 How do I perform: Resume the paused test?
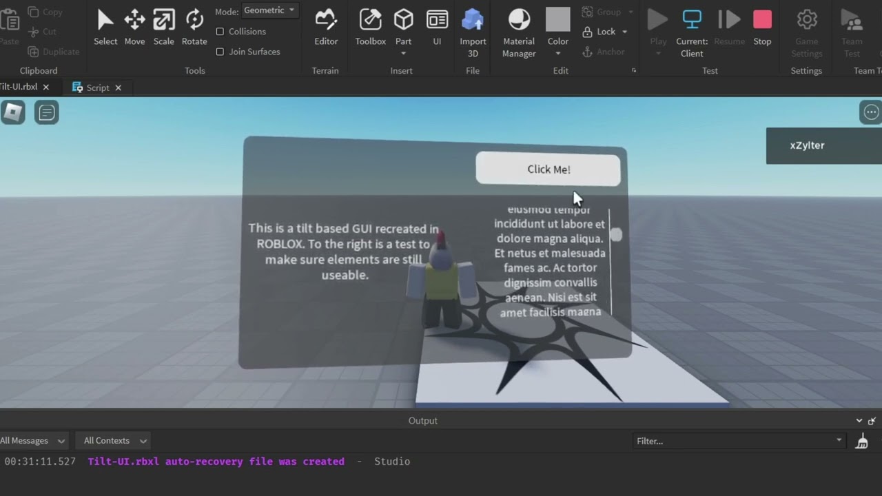coord(729,27)
